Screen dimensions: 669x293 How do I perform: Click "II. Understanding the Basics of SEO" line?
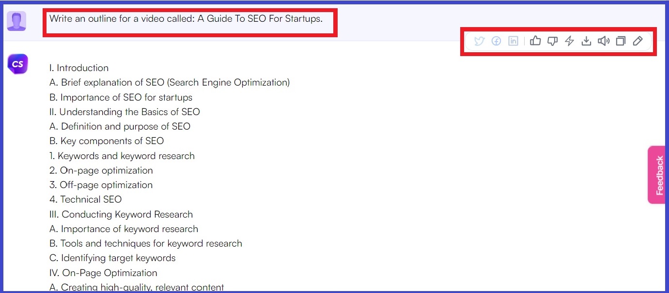pos(124,112)
